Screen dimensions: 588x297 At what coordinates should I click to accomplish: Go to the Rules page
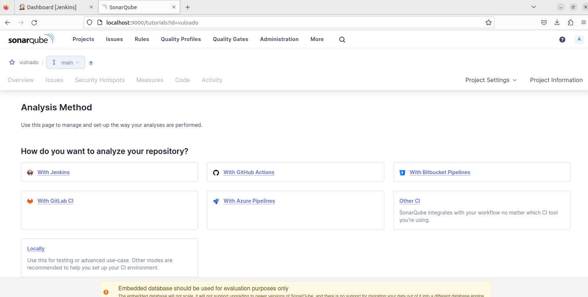(x=142, y=39)
